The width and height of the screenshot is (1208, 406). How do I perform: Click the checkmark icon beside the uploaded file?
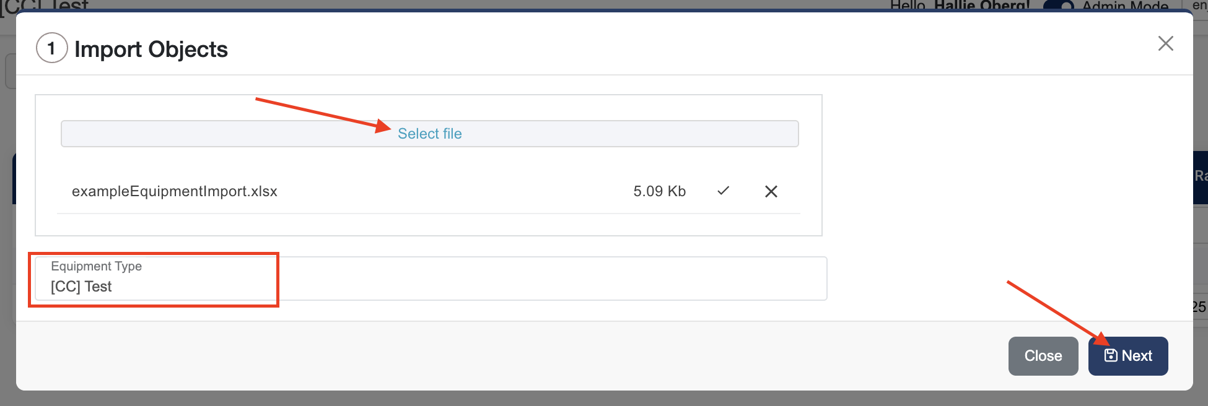pos(723,191)
